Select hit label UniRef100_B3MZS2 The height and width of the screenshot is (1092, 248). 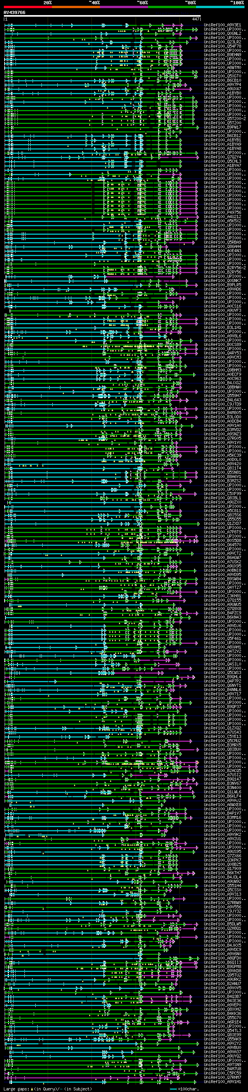pos(222,481)
